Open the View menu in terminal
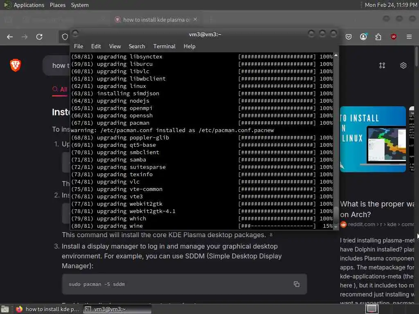Screen dimensions: 419x314 pyautogui.click(x=115, y=47)
